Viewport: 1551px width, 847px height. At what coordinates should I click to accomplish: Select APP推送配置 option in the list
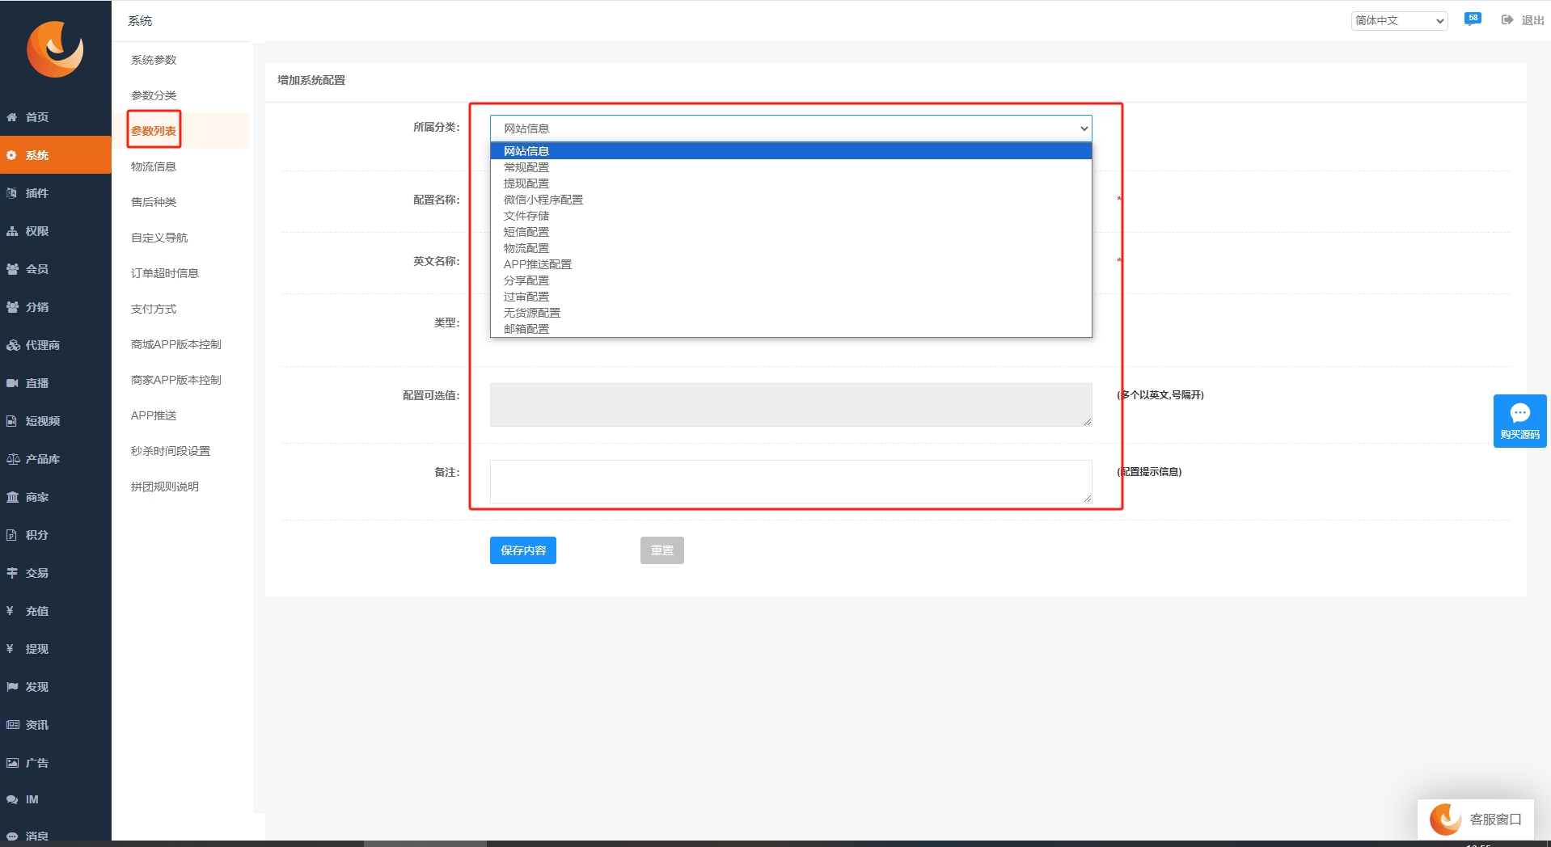791,264
